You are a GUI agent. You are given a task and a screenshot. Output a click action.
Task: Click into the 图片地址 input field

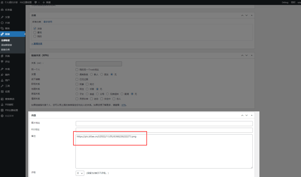[x=164, y=124]
